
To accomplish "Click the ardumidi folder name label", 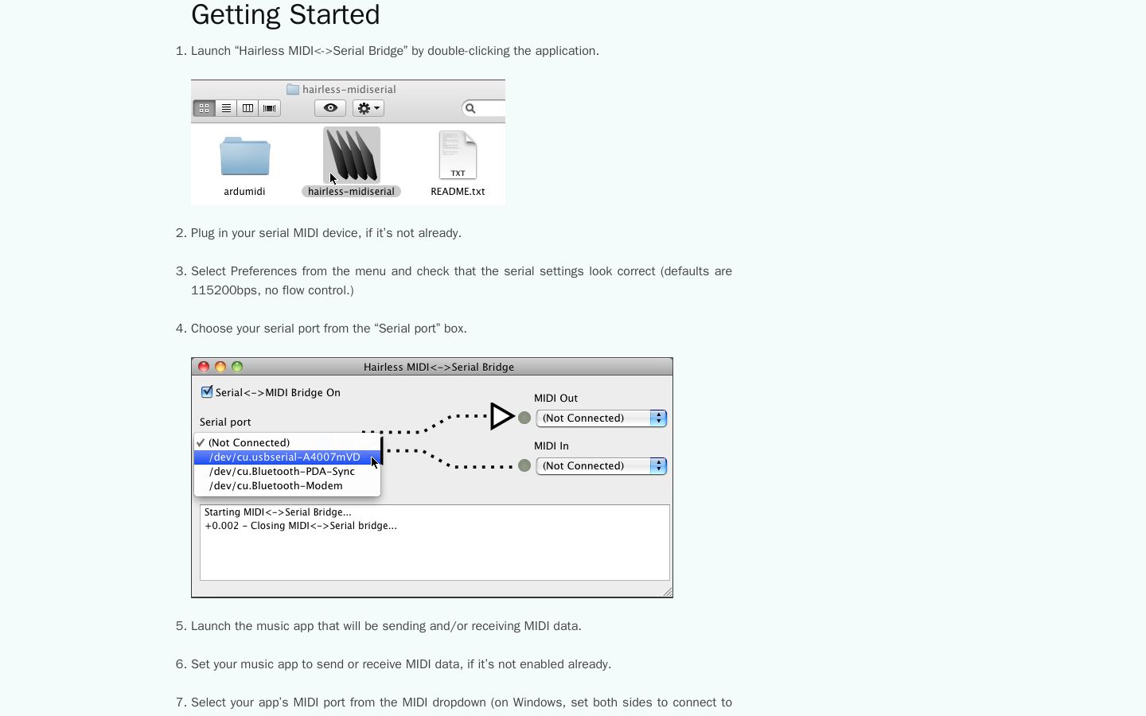I will point(244,192).
